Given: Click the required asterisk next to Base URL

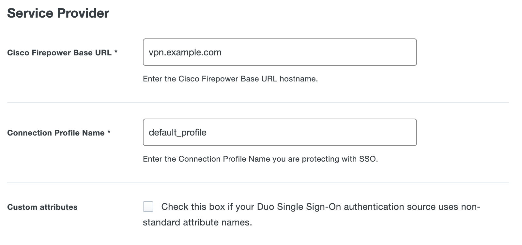Looking at the screenshot, I should (116, 51).
